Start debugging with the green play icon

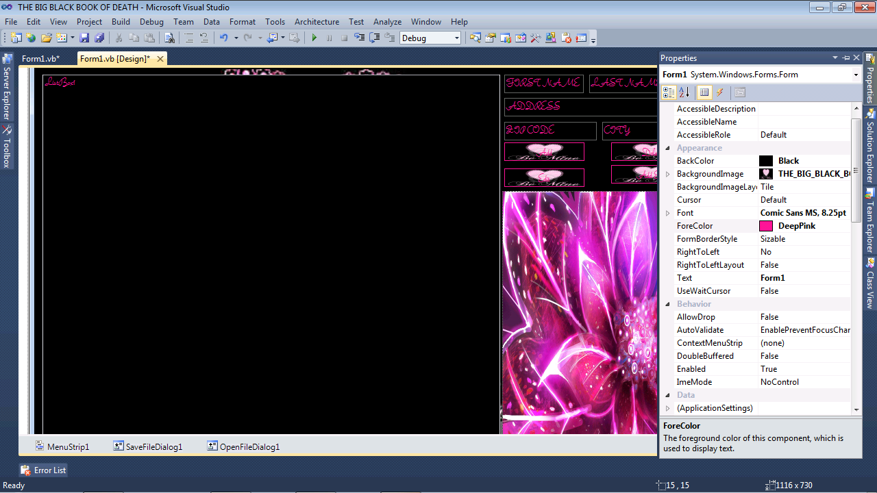pos(314,38)
